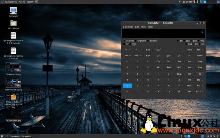
Task: Click the Cos button
Action: click(158, 61)
